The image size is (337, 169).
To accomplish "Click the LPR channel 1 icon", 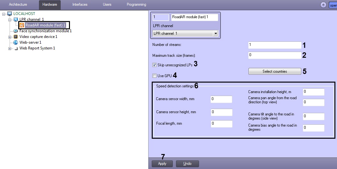I will (16, 19).
